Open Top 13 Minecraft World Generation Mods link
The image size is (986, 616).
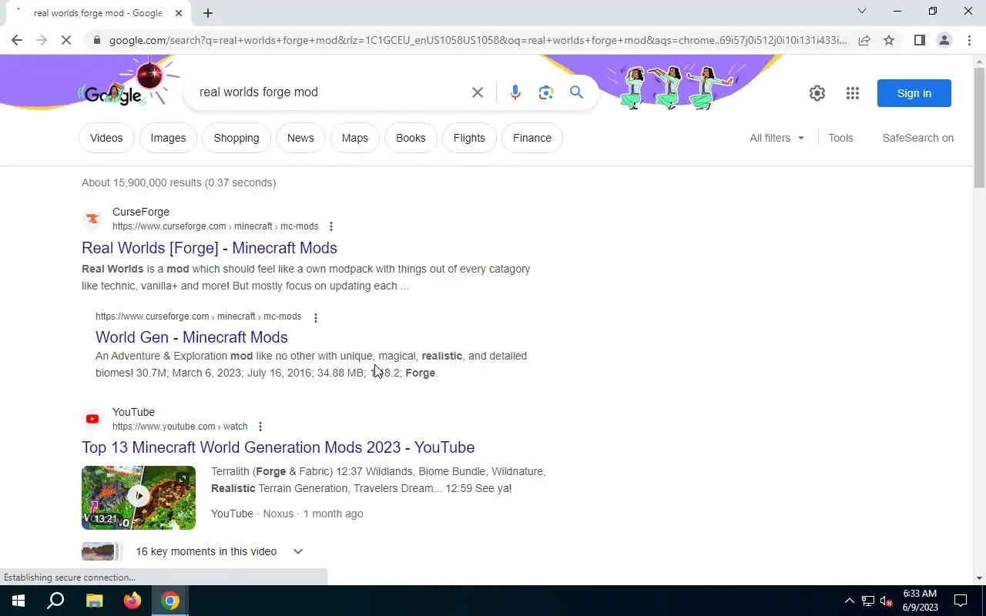click(x=278, y=447)
